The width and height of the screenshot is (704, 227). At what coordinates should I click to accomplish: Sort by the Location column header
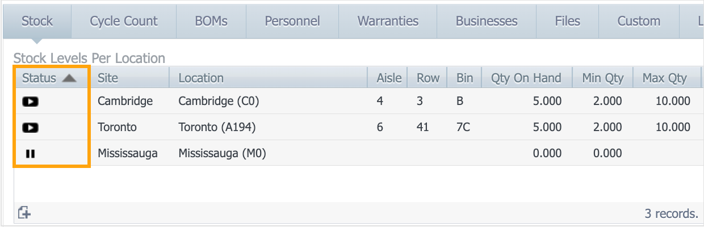(x=201, y=78)
